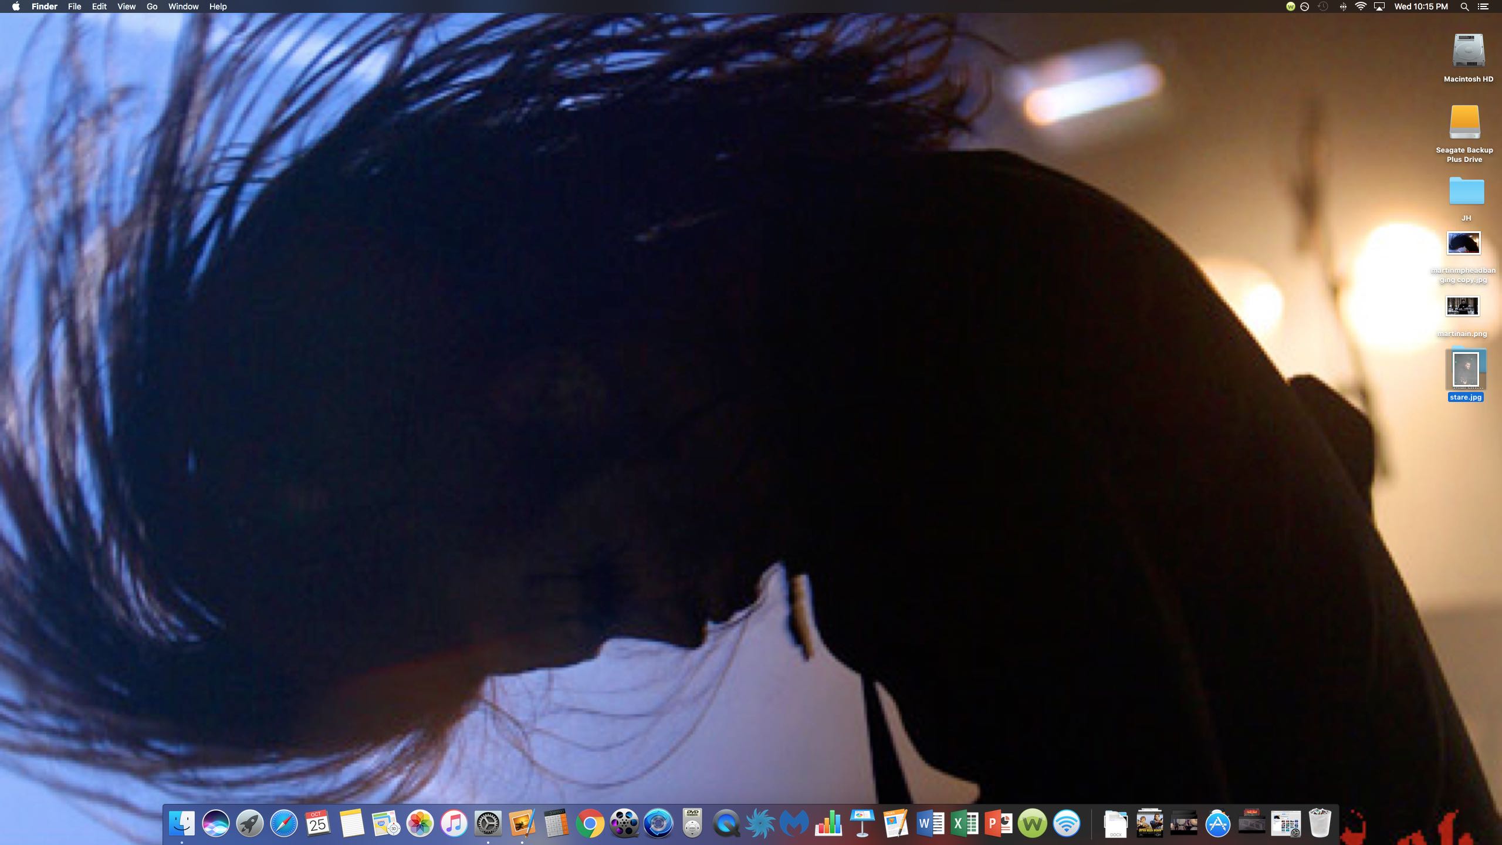Select martinmpheadbanging copy.jpg file
Image resolution: width=1502 pixels, height=845 pixels.
tap(1463, 256)
